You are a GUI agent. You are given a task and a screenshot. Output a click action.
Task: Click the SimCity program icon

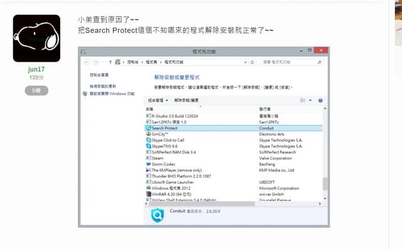pyautogui.click(x=148, y=134)
